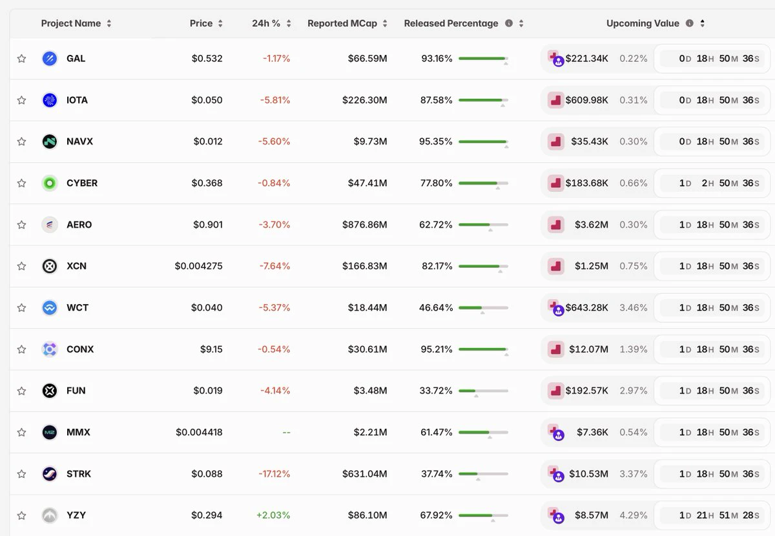Click the XCN price $0.004275

(199, 266)
